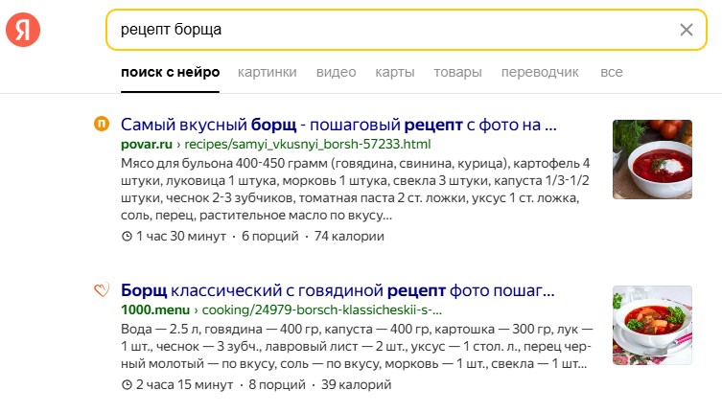The width and height of the screenshot is (722, 413).
Task: Open the borscht thumbnail of 1000.menu result
Action: tap(652, 325)
